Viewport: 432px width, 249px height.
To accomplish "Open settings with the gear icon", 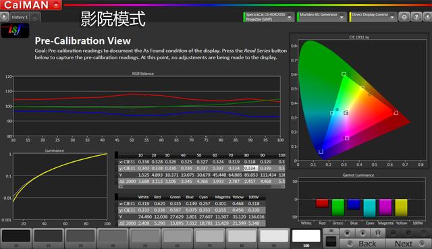I will point(404,17).
